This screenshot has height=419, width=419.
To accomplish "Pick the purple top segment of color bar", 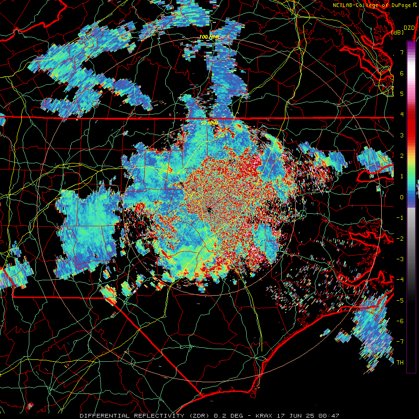I will tap(411, 47).
